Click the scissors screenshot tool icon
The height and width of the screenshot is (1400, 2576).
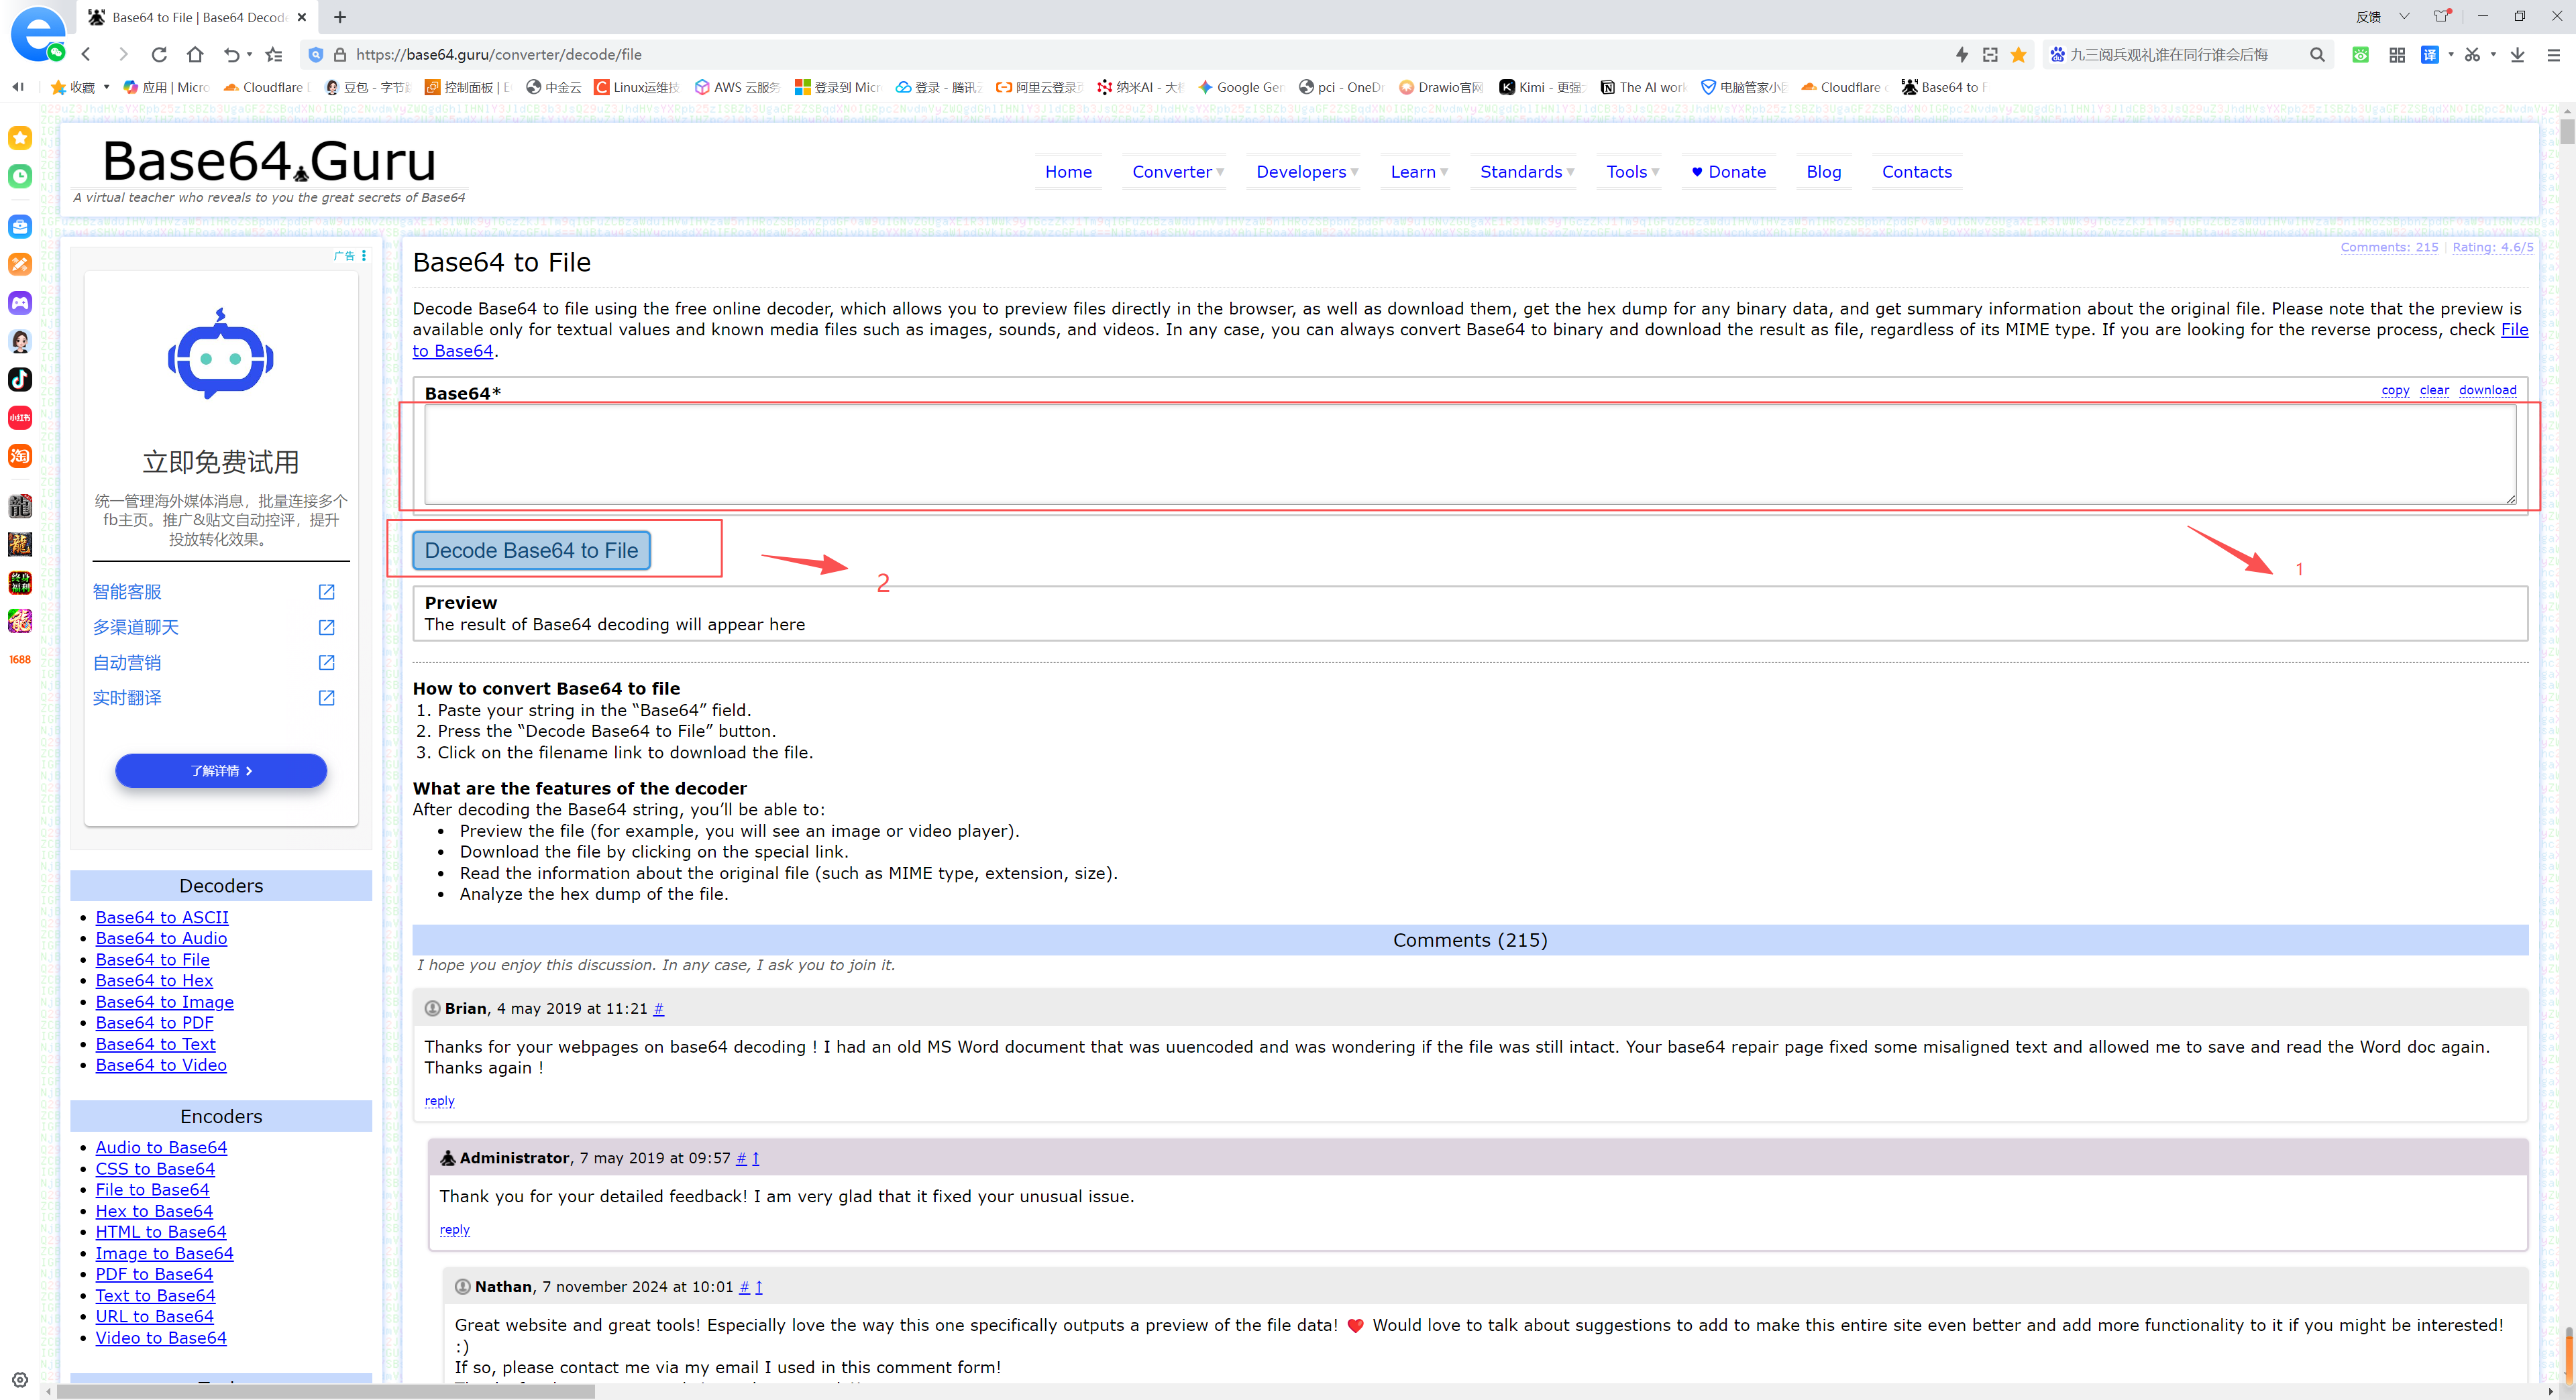[x=2472, y=55]
